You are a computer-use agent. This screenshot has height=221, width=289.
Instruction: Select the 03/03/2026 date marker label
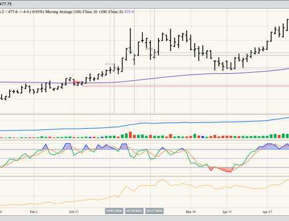(114, 211)
